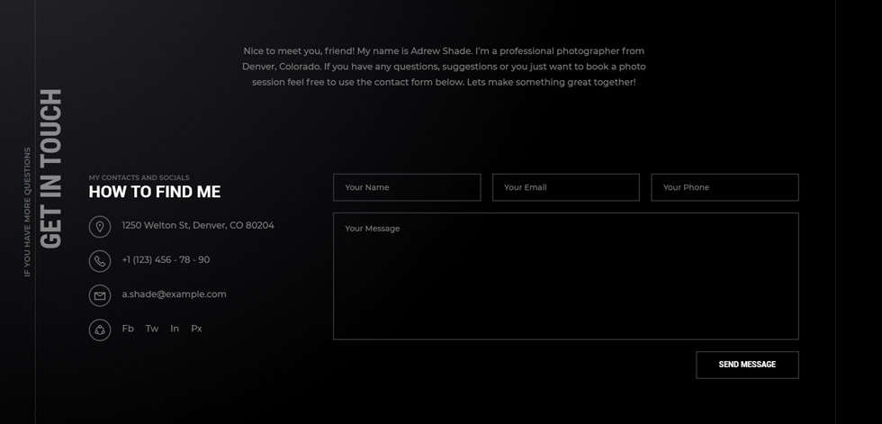Click the vertical Get In Touch title

(51, 168)
